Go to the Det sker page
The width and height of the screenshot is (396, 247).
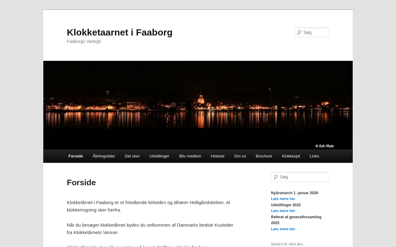pyautogui.click(x=132, y=156)
